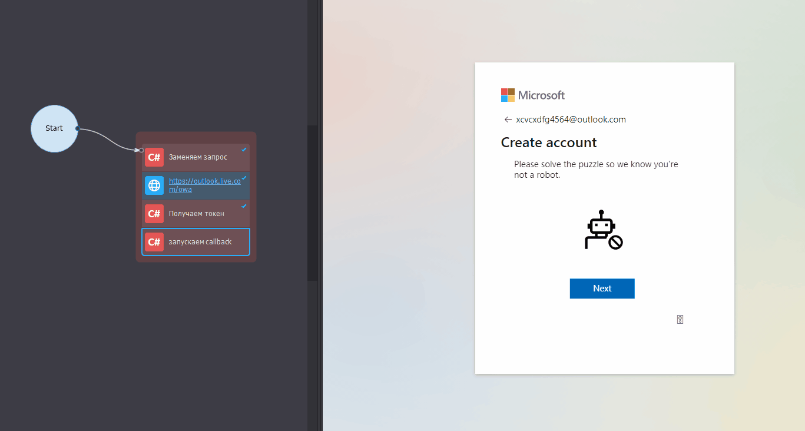This screenshot has width=805, height=431.
Task: Click the audio challenge speaker icon
Action: coord(680,320)
